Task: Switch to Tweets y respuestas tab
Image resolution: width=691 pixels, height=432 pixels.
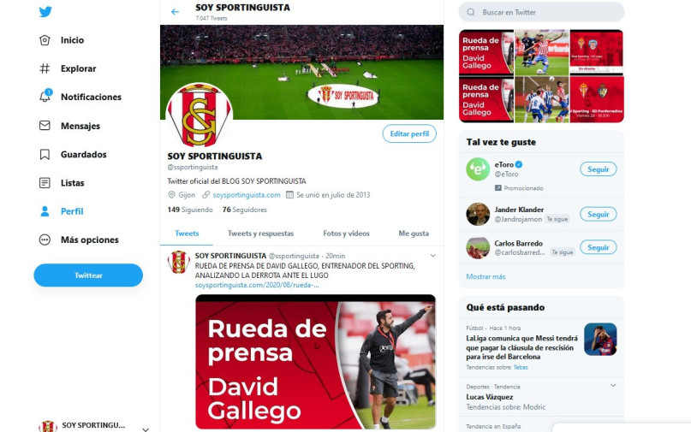Action: tap(260, 234)
